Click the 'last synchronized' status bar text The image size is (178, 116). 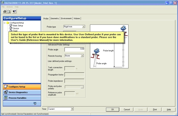coord(25,114)
